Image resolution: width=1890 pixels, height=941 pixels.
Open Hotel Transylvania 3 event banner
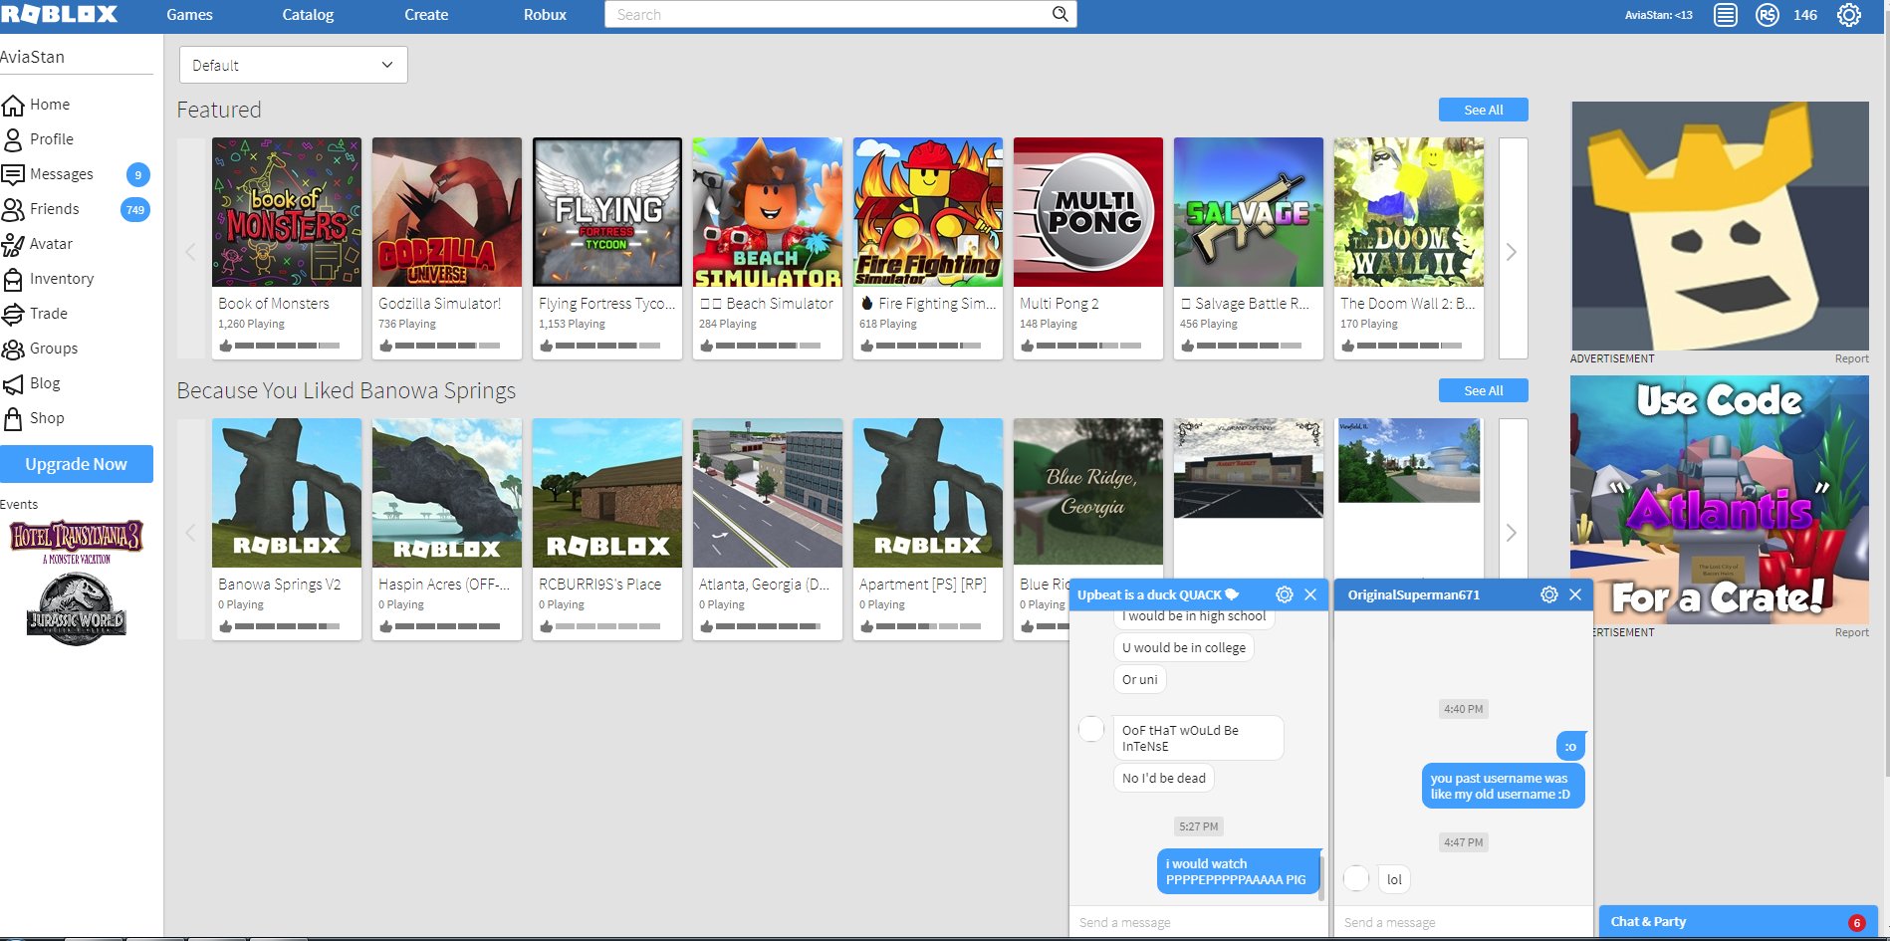pos(77,542)
